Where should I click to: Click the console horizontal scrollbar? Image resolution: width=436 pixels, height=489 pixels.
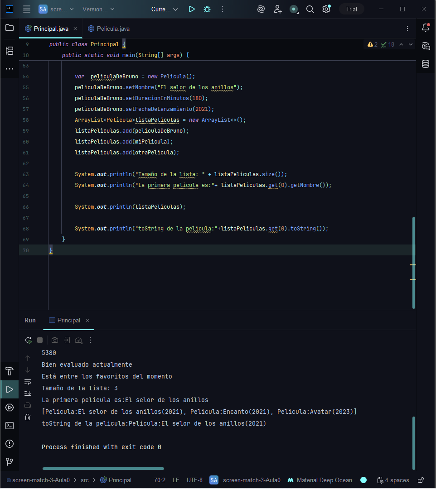103,469
